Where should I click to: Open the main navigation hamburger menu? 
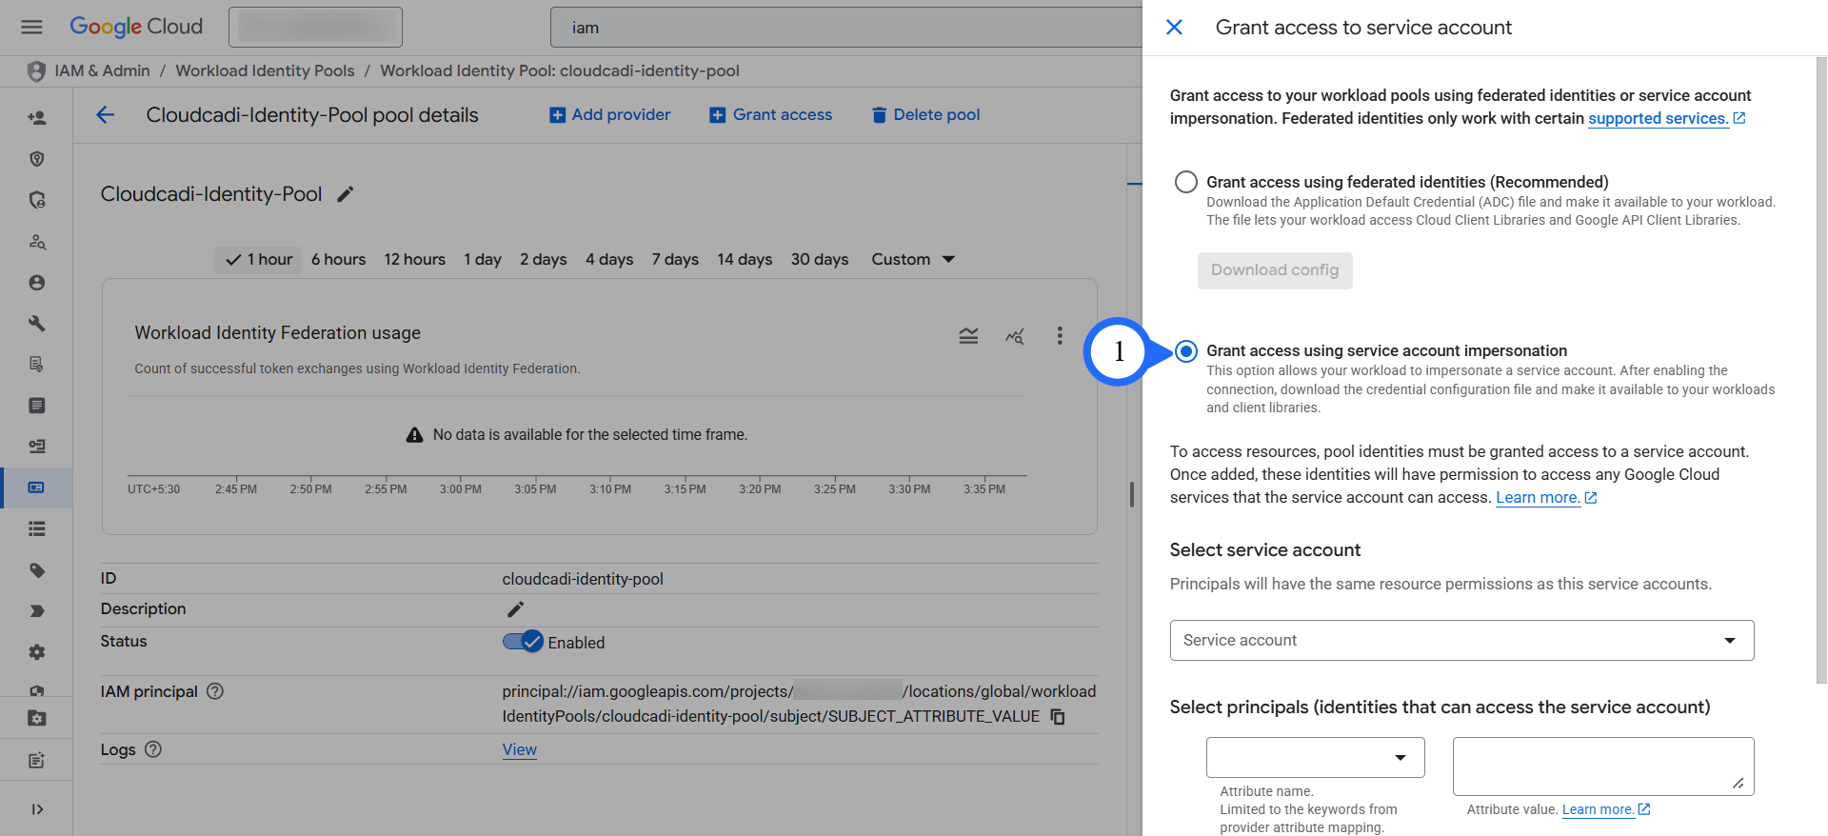point(31,27)
